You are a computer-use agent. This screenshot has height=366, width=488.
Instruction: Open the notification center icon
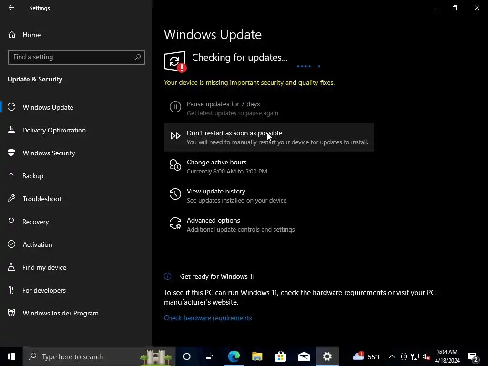[473, 356]
